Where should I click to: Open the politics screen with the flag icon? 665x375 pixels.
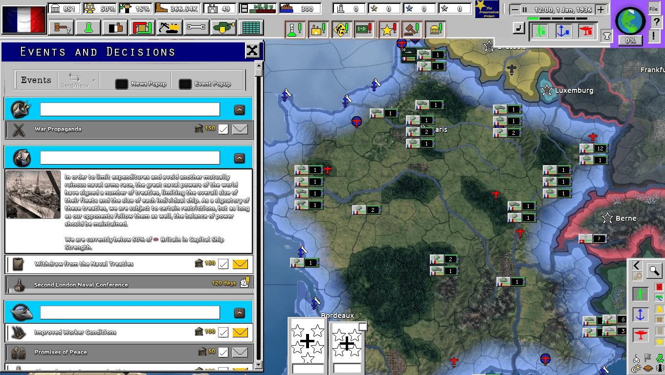click(115, 27)
